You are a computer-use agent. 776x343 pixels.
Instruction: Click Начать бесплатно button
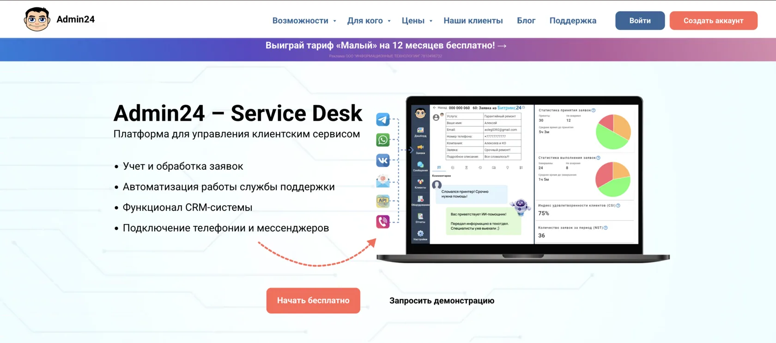[313, 301]
